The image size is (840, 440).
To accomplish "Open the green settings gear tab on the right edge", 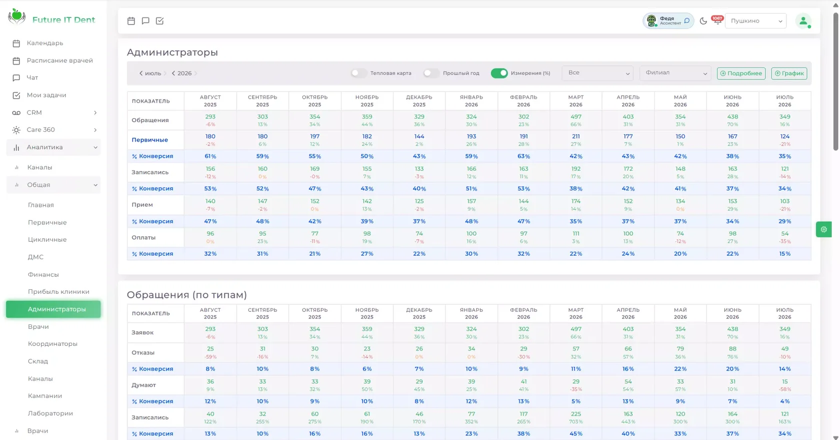I will click(823, 229).
